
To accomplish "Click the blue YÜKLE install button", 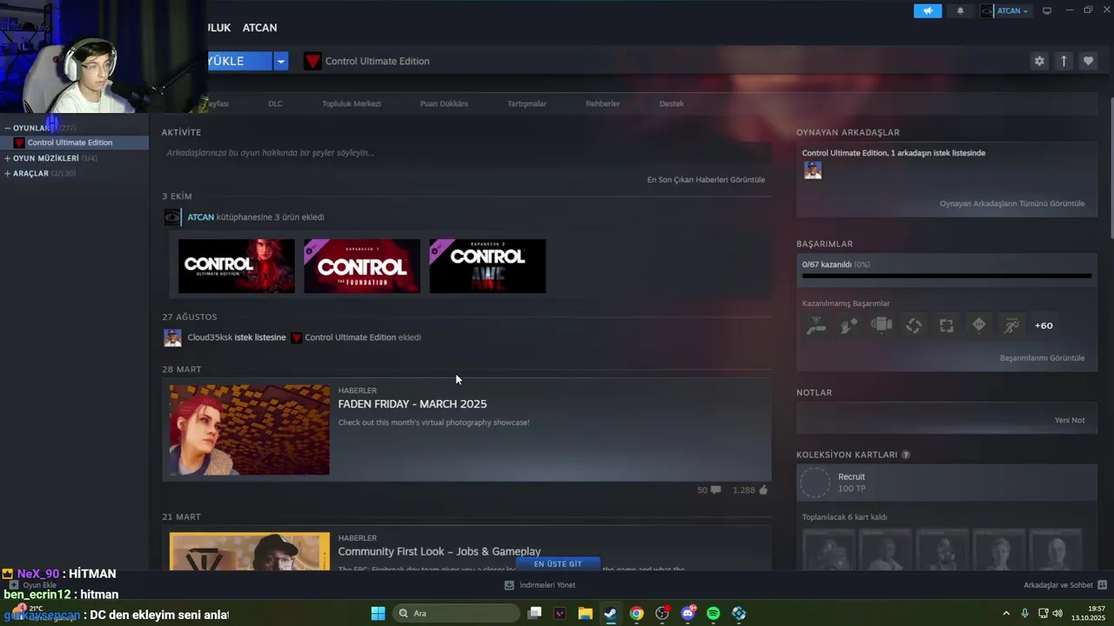I will pos(238,61).
